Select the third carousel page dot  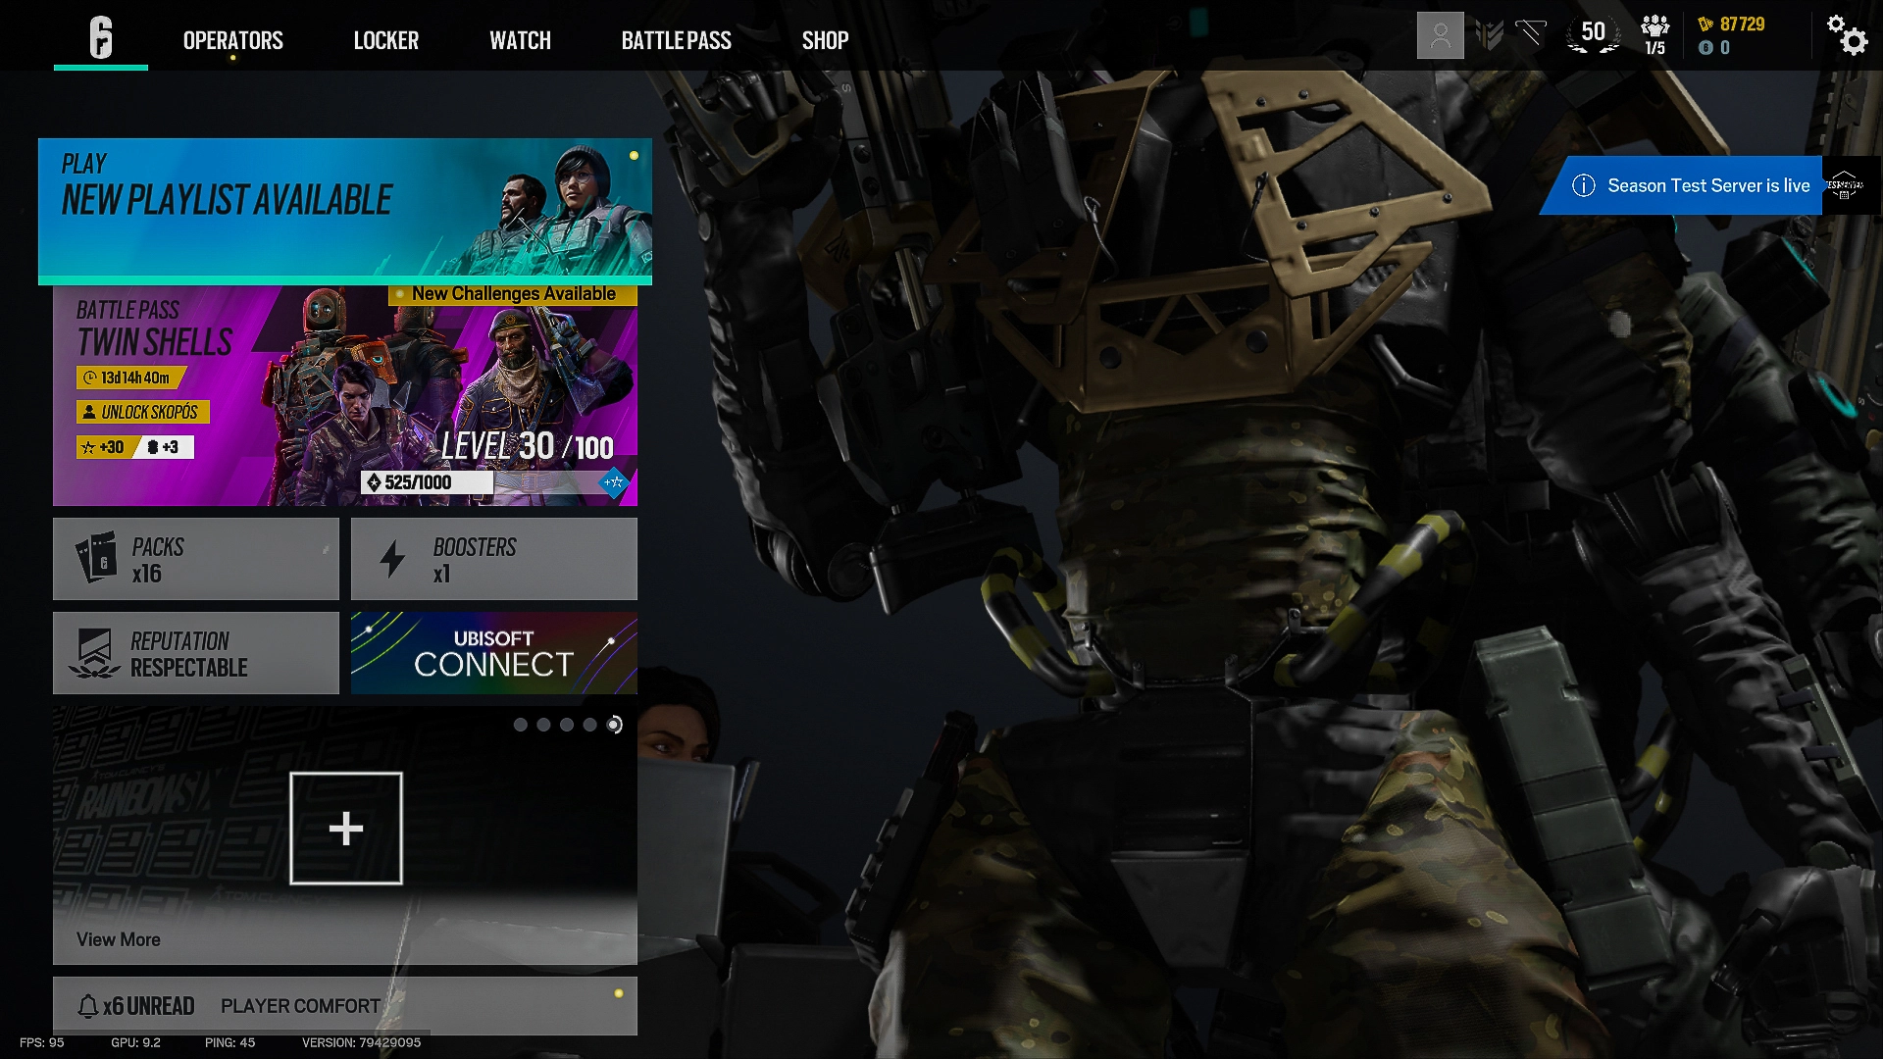point(567,725)
